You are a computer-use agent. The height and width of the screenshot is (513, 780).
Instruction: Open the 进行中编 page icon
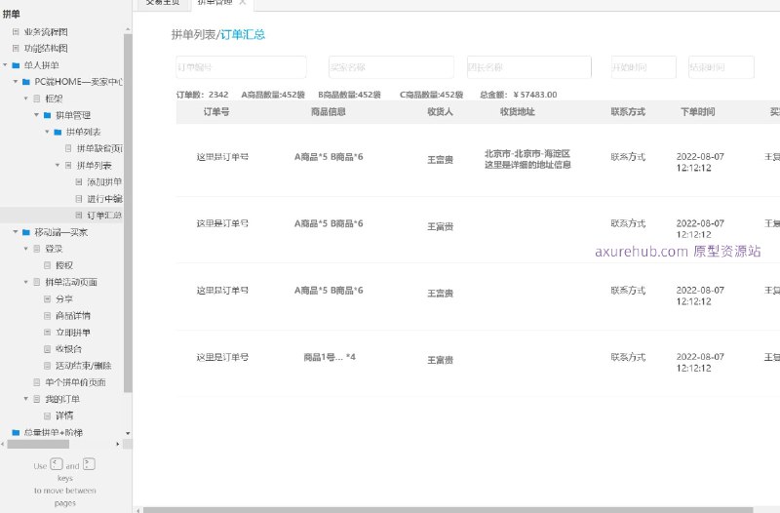point(79,199)
